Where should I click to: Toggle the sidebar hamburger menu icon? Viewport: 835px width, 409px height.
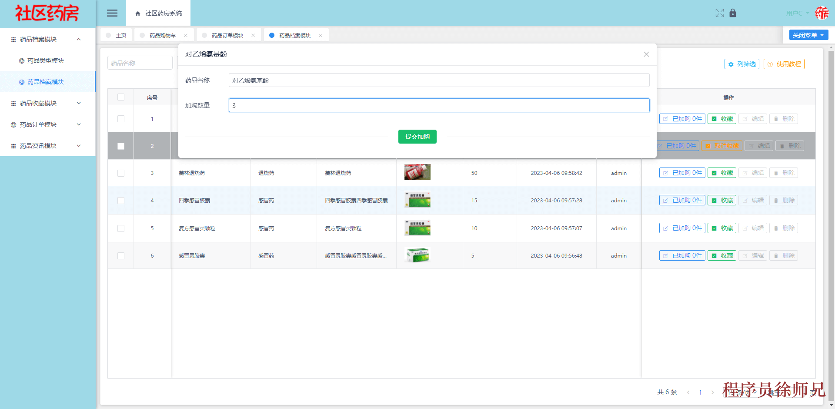point(112,13)
